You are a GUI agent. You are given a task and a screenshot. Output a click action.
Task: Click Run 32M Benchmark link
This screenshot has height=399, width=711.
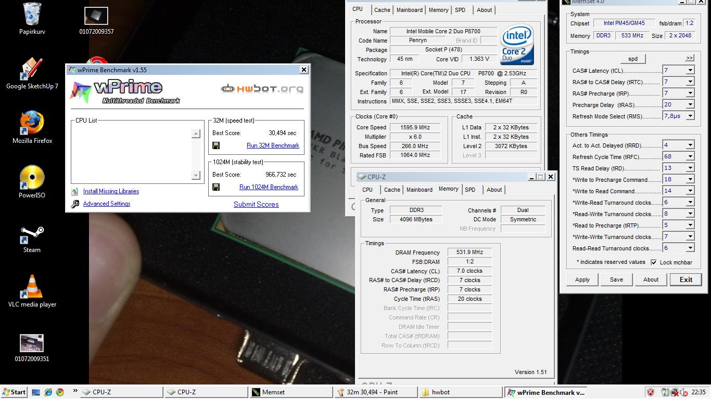(x=273, y=145)
